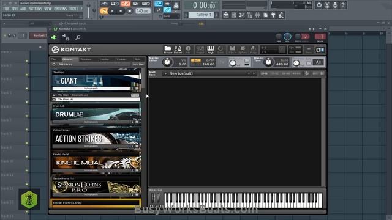Expand Action Strikes Instruments bar
Image resolution: width=392 pixels, height=220 pixels.
click(91, 146)
